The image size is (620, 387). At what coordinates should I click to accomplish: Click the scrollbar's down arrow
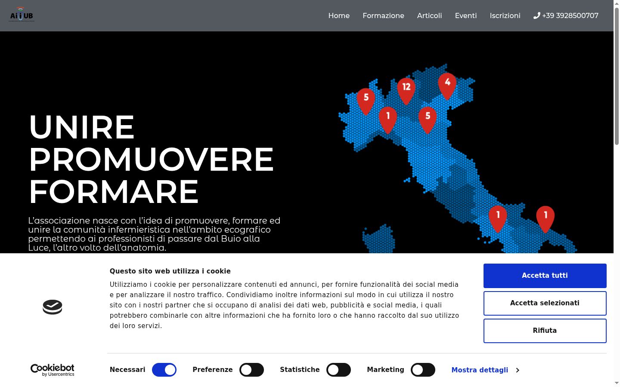point(617,383)
